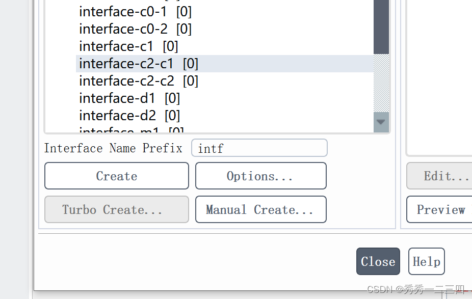The image size is (472, 299).
Task: Open the Options dialog
Action: tap(260, 176)
